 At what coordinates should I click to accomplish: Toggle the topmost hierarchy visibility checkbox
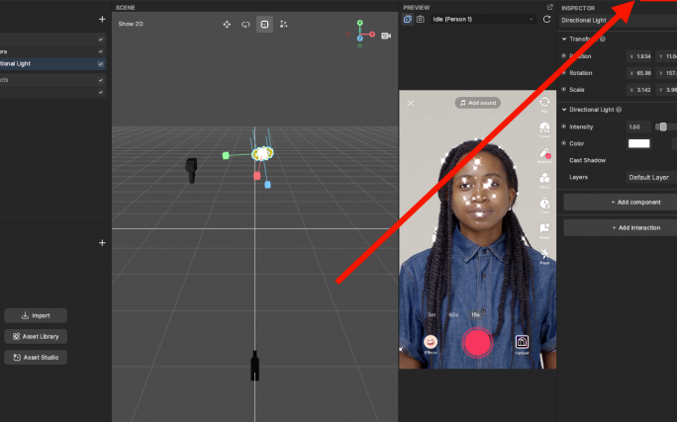pyautogui.click(x=101, y=39)
